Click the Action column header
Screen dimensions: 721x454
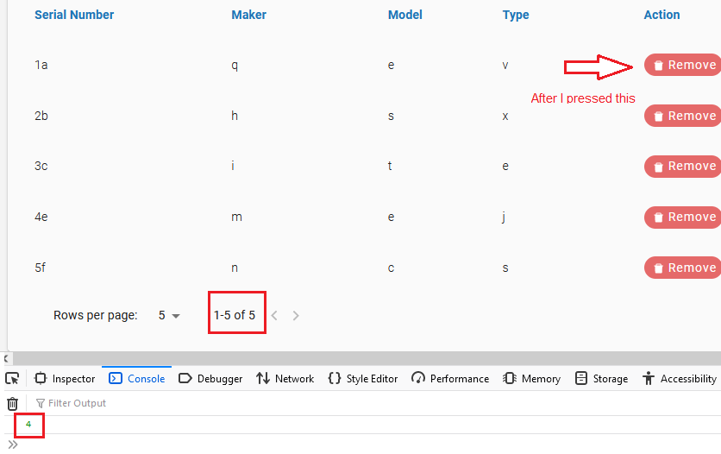(661, 15)
